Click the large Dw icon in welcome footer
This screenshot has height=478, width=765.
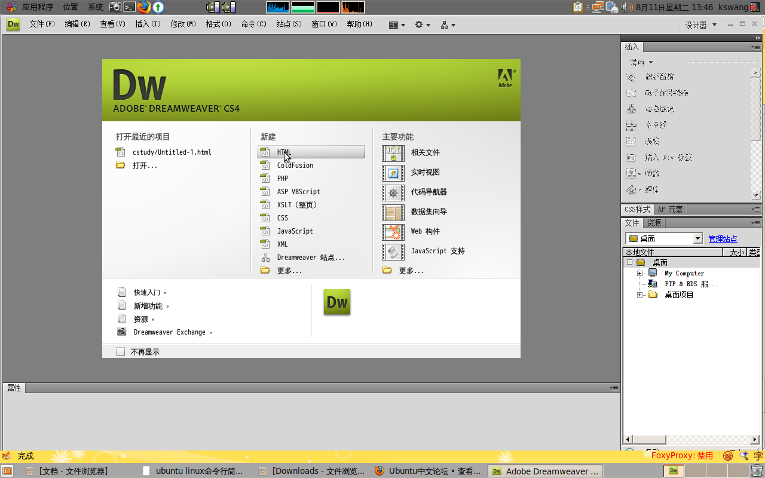tap(336, 302)
